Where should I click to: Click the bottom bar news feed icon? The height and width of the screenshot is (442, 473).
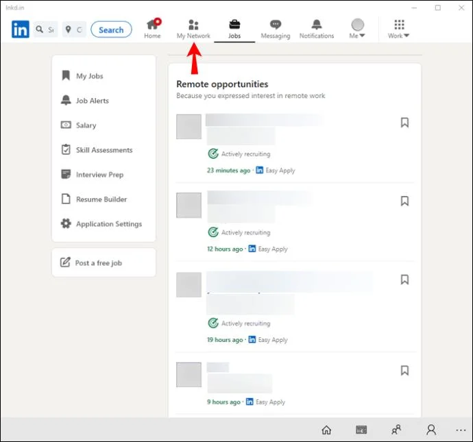[361, 430]
